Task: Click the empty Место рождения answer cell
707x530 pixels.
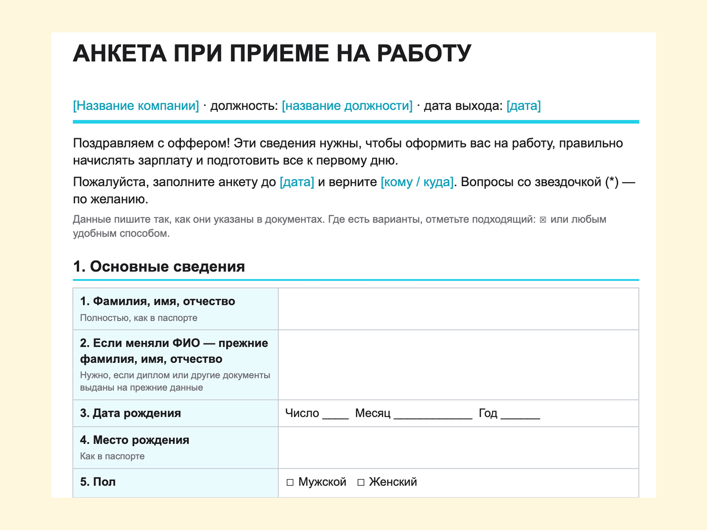Action: click(458, 448)
